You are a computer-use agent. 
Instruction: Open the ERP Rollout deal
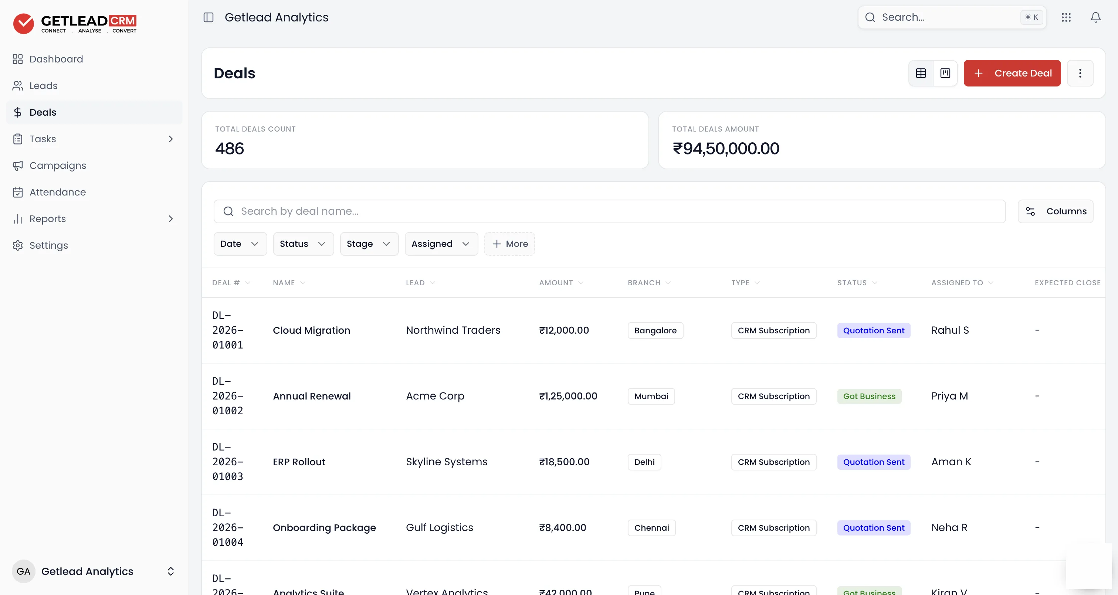pos(299,462)
